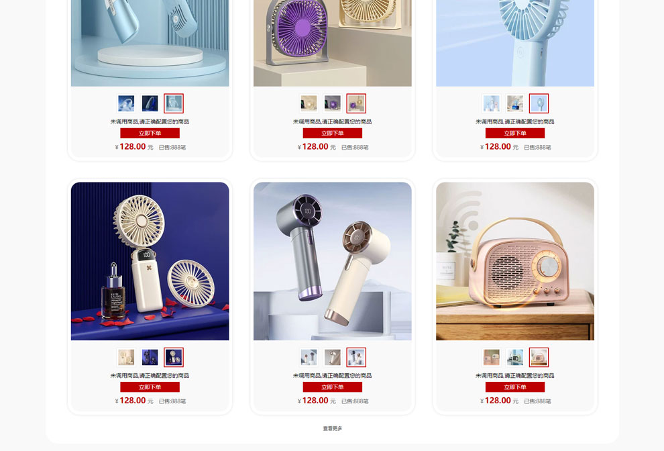Select first thumbnail under gray and cream handheld fans
The image size is (664, 451).
click(309, 357)
